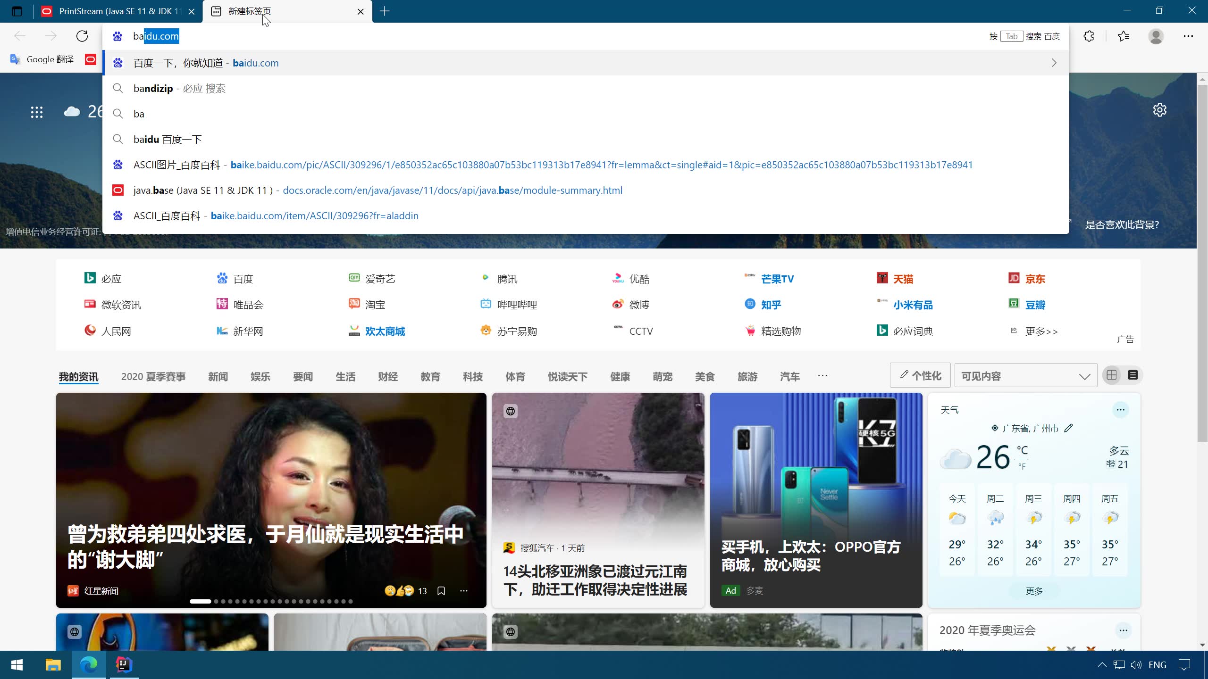Open the volume control in tray
The image size is (1208, 679).
tap(1136, 665)
